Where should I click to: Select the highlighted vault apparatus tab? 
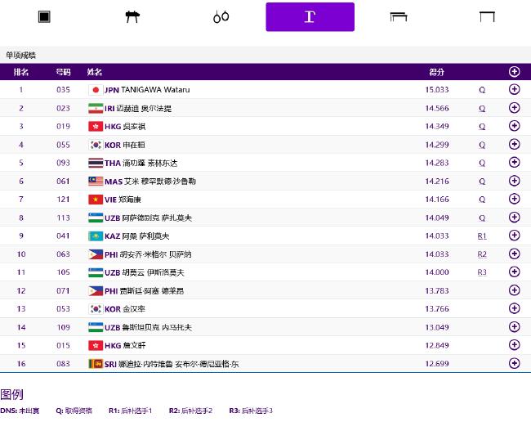point(310,17)
